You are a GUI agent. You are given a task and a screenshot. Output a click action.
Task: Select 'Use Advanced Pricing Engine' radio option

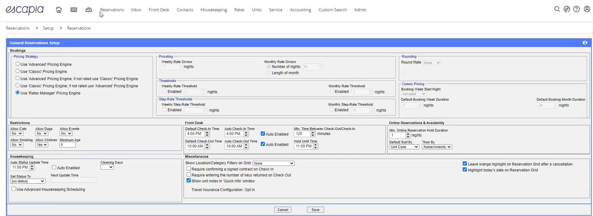(x=18, y=64)
